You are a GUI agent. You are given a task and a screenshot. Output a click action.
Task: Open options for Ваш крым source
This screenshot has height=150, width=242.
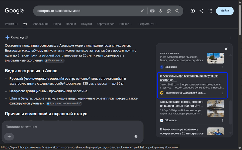point(222,67)
